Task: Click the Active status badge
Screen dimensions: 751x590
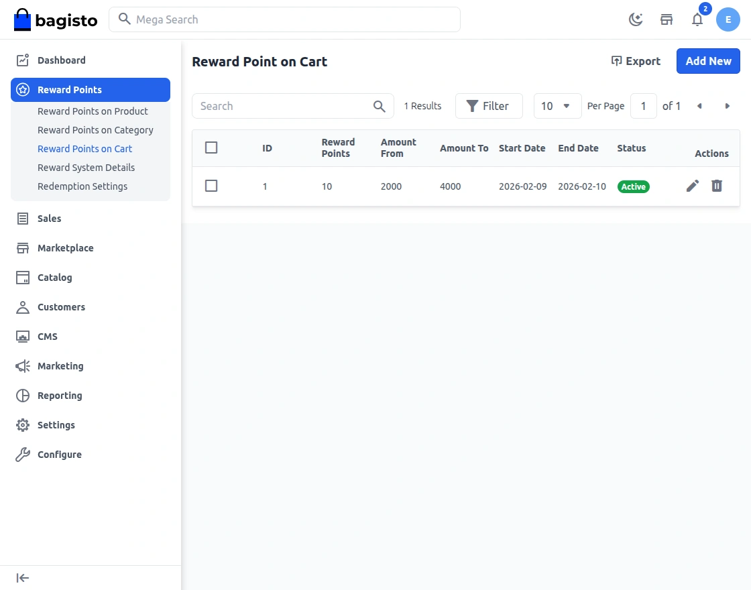Action: [x=633, y=187]
